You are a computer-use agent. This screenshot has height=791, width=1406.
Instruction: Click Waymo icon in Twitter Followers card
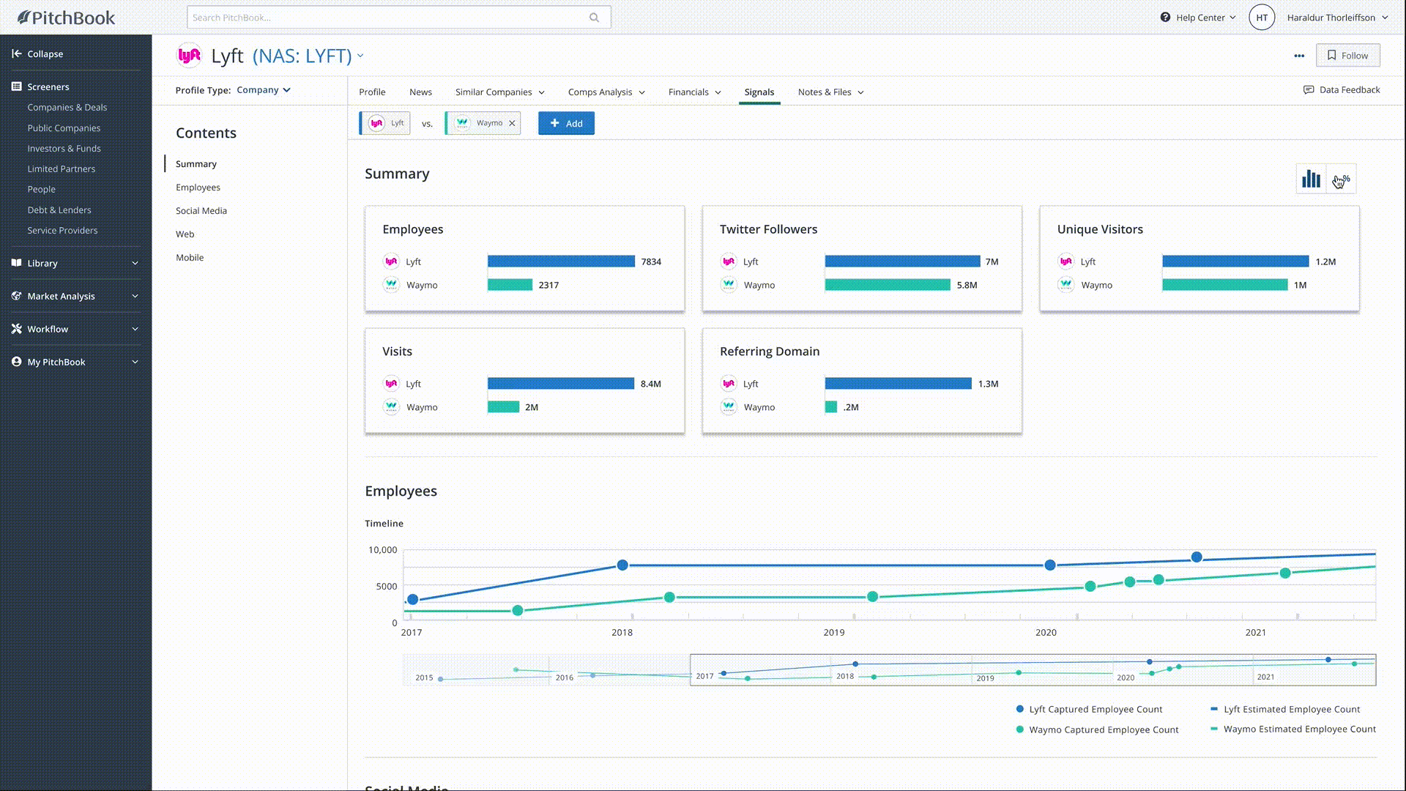(729, 285)
